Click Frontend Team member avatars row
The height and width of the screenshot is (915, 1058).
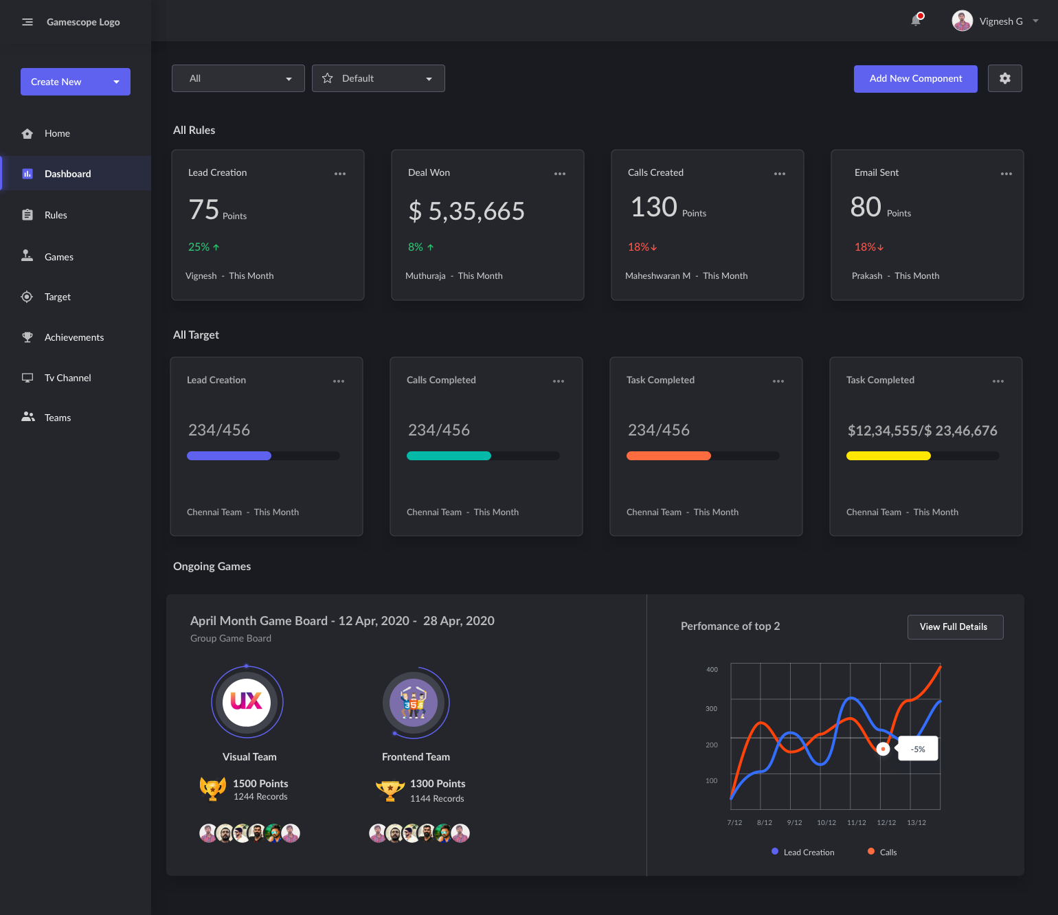419,833
